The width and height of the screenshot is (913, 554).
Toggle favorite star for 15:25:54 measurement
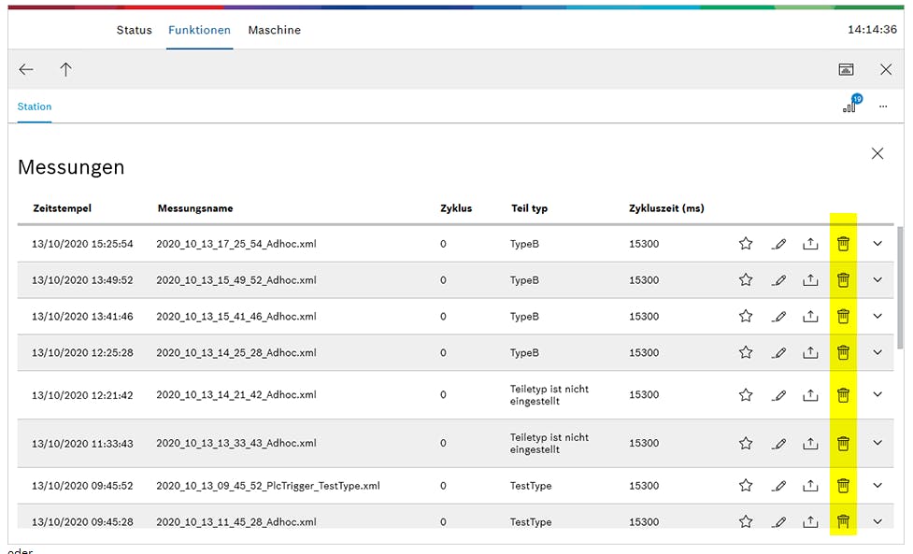[x=746, y=243]
